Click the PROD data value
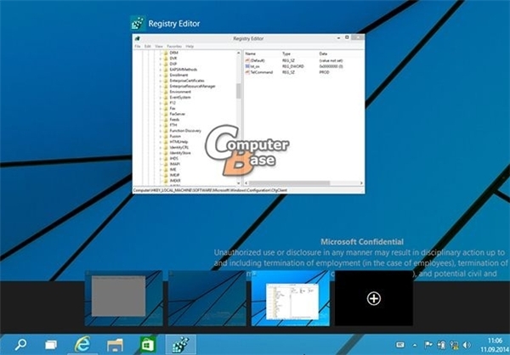 point(324,72)
